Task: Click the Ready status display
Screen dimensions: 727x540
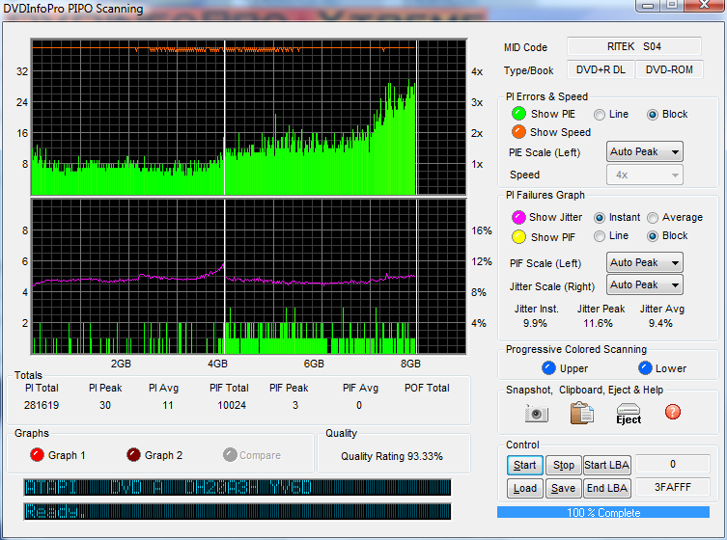Action: tap(237, 511)
